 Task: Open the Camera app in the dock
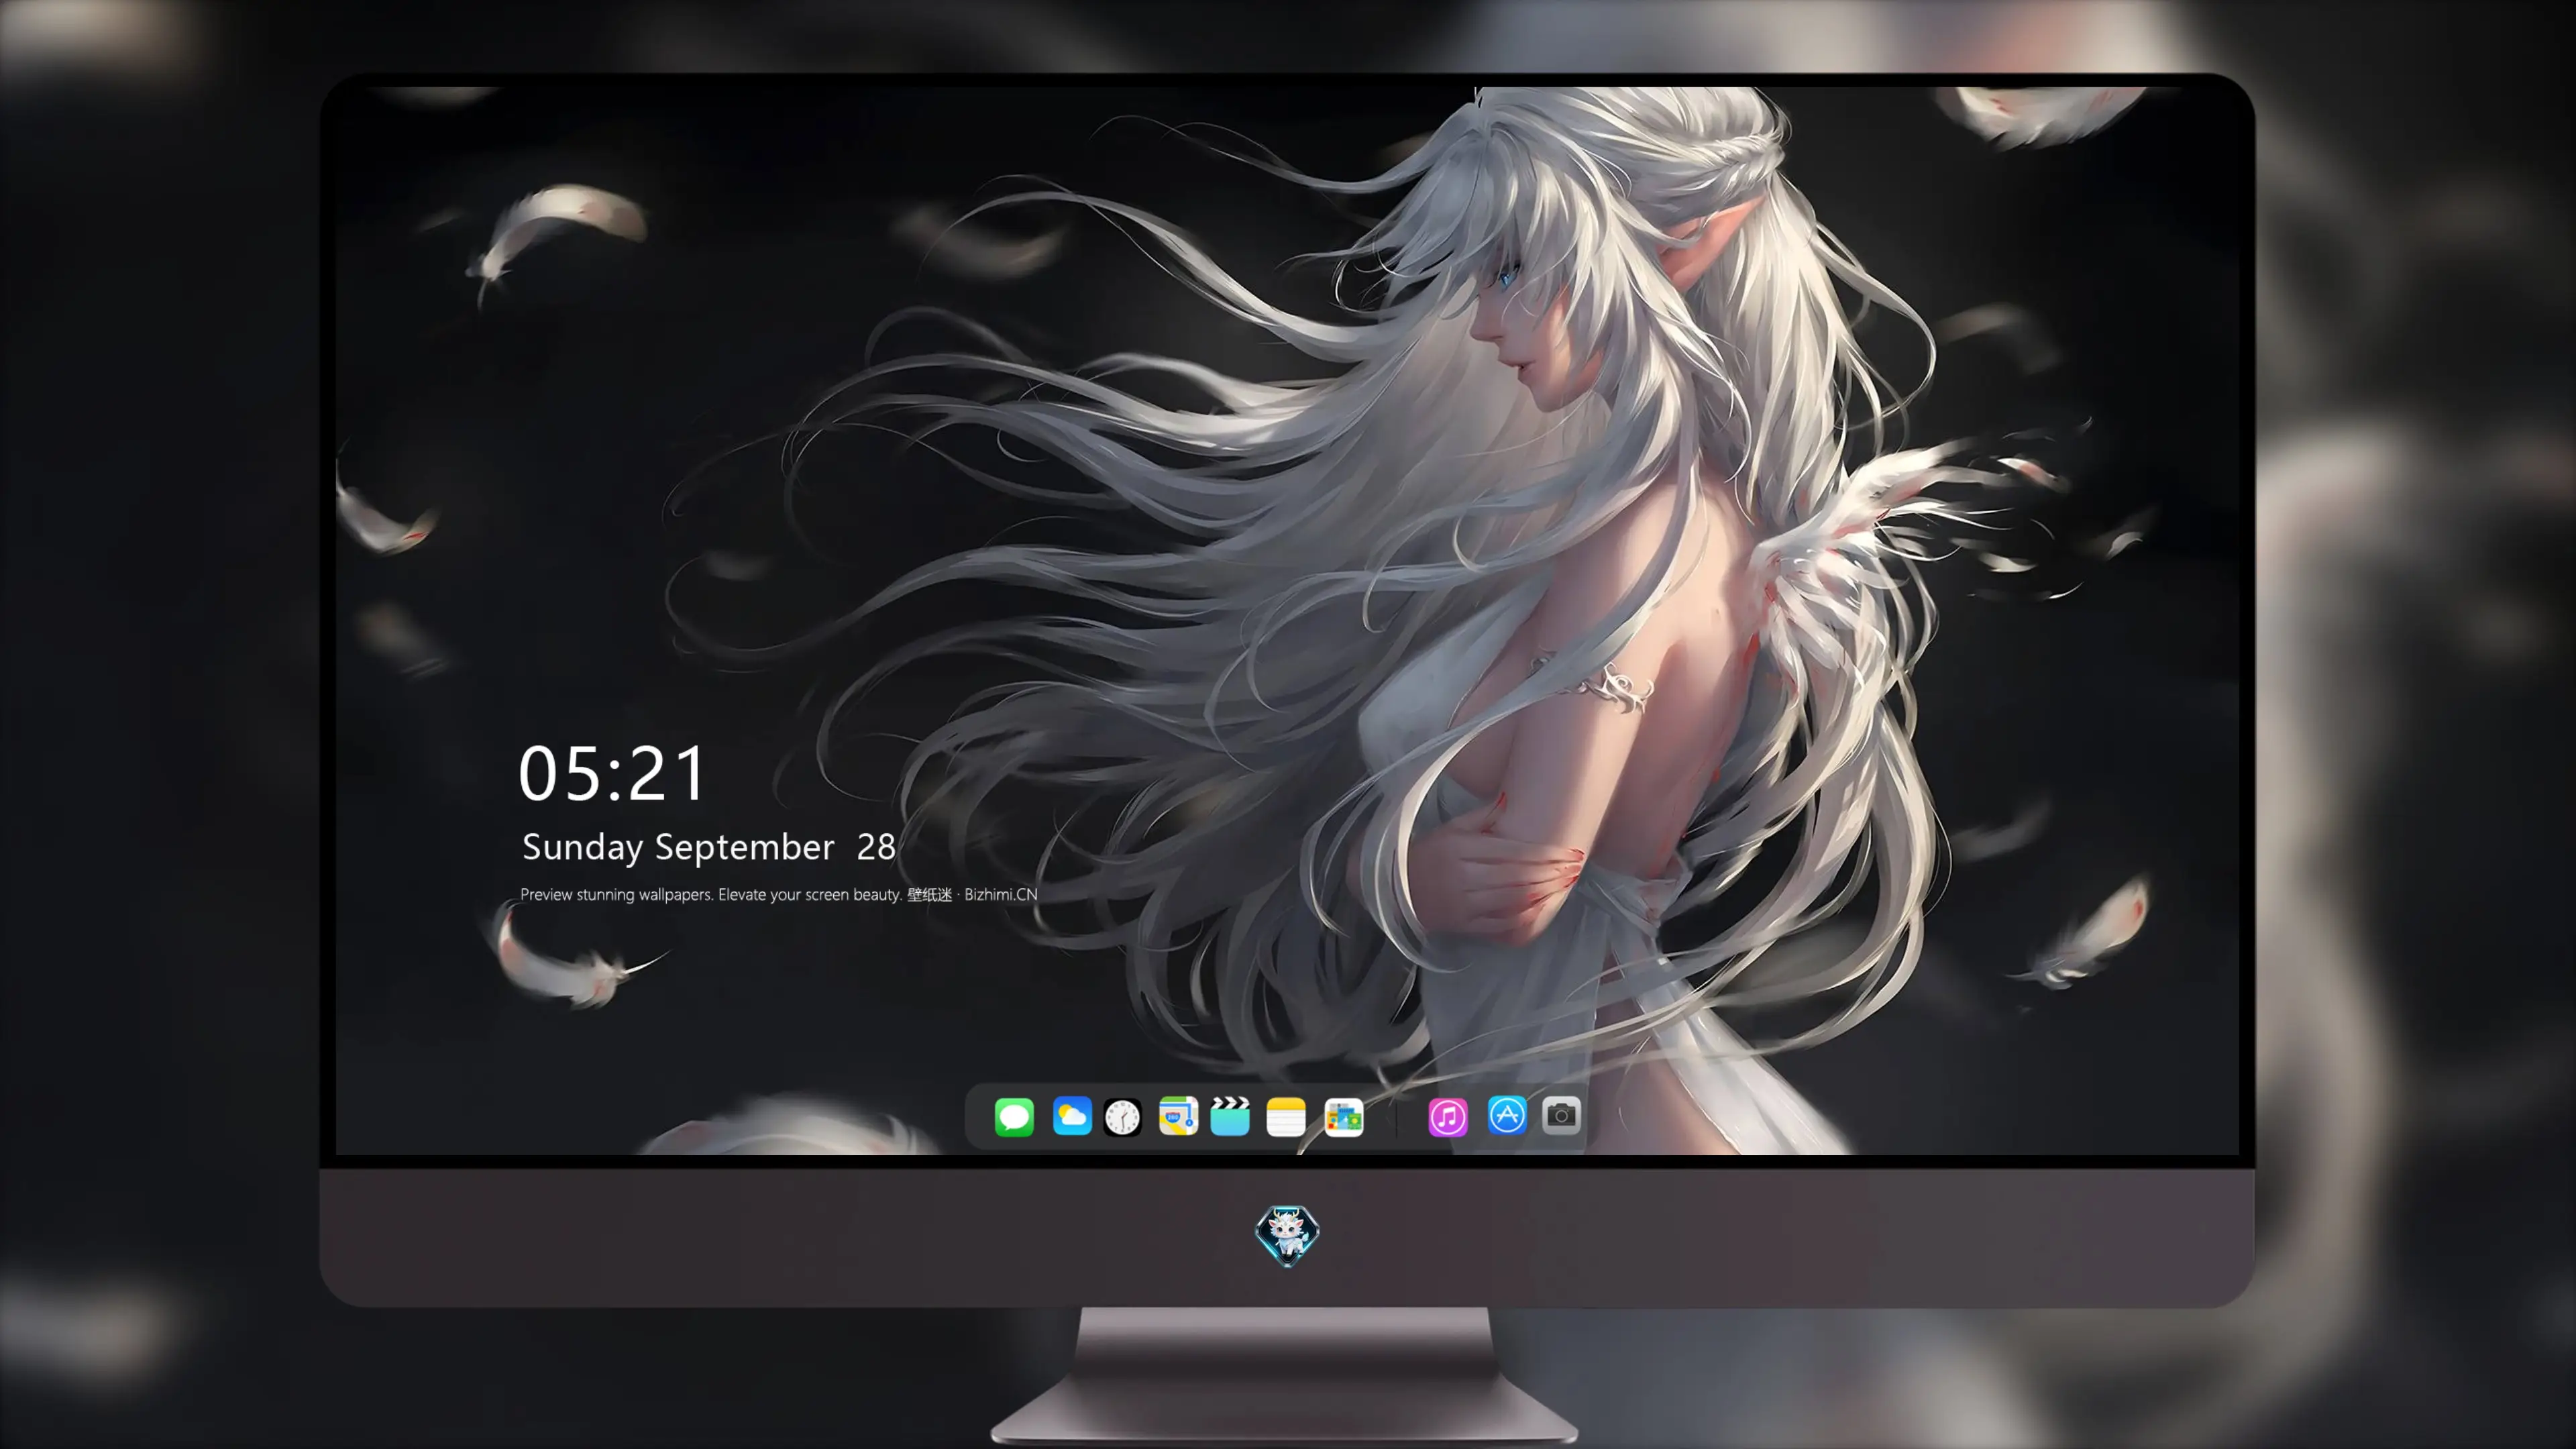tap(1561, 1115)
